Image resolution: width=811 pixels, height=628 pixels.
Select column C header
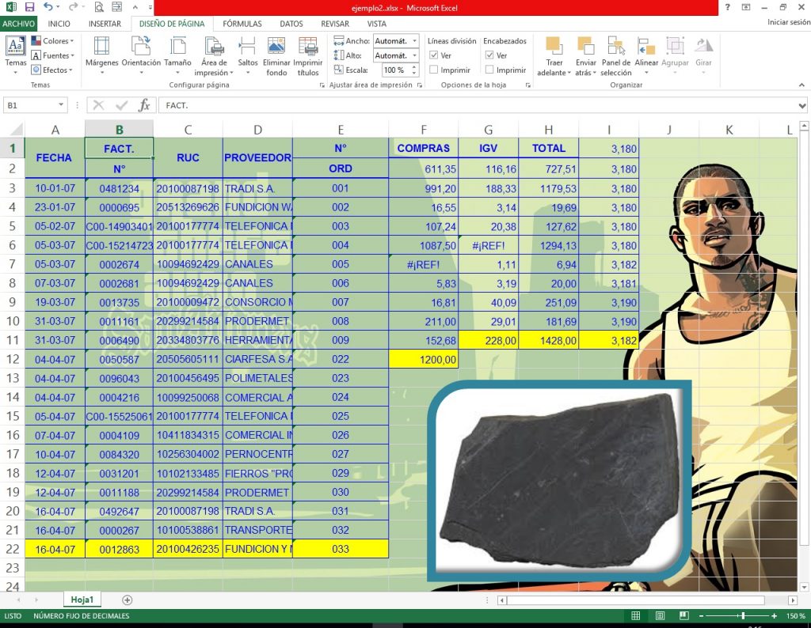click(188, 130)
